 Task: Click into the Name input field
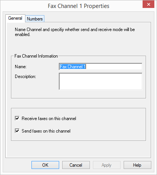pyautogui.click(x=100, y=67)
